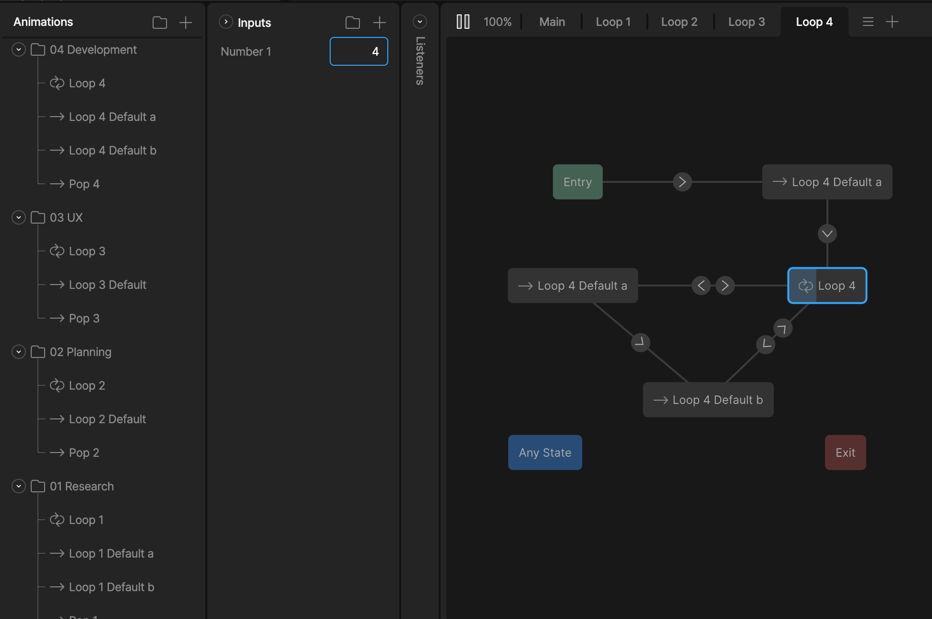Click the Animations panel title

[x=43, y=22]
